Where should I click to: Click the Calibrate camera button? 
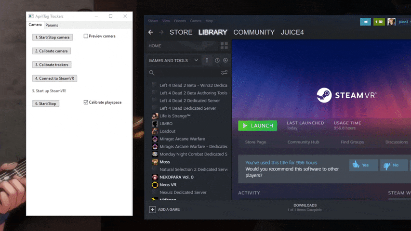52,51
